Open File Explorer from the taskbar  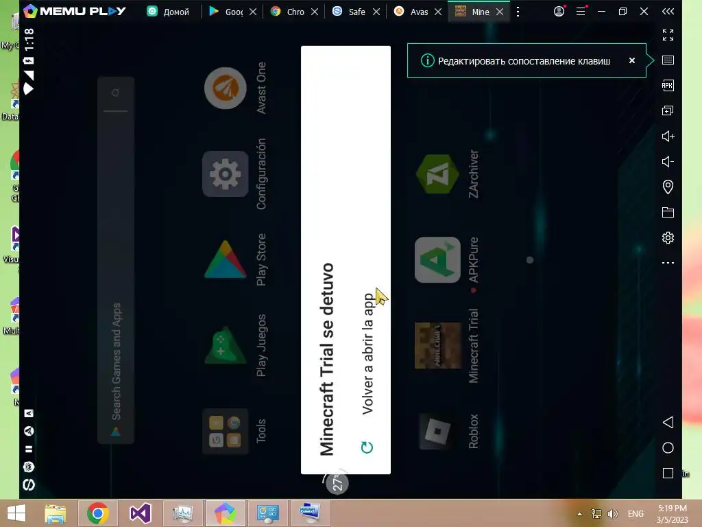click(x=55, y=513)
